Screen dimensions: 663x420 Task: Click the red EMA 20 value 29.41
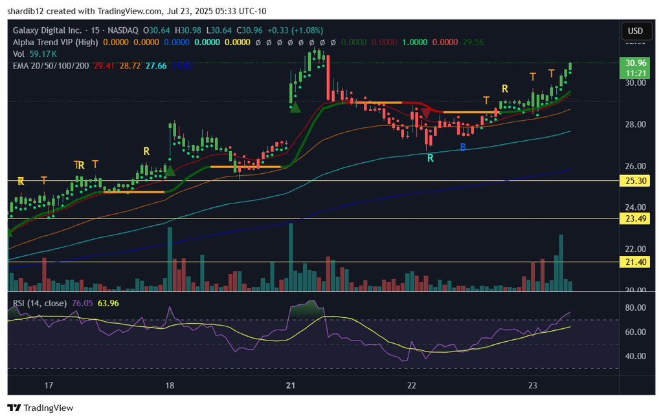[x=104, y=66]
